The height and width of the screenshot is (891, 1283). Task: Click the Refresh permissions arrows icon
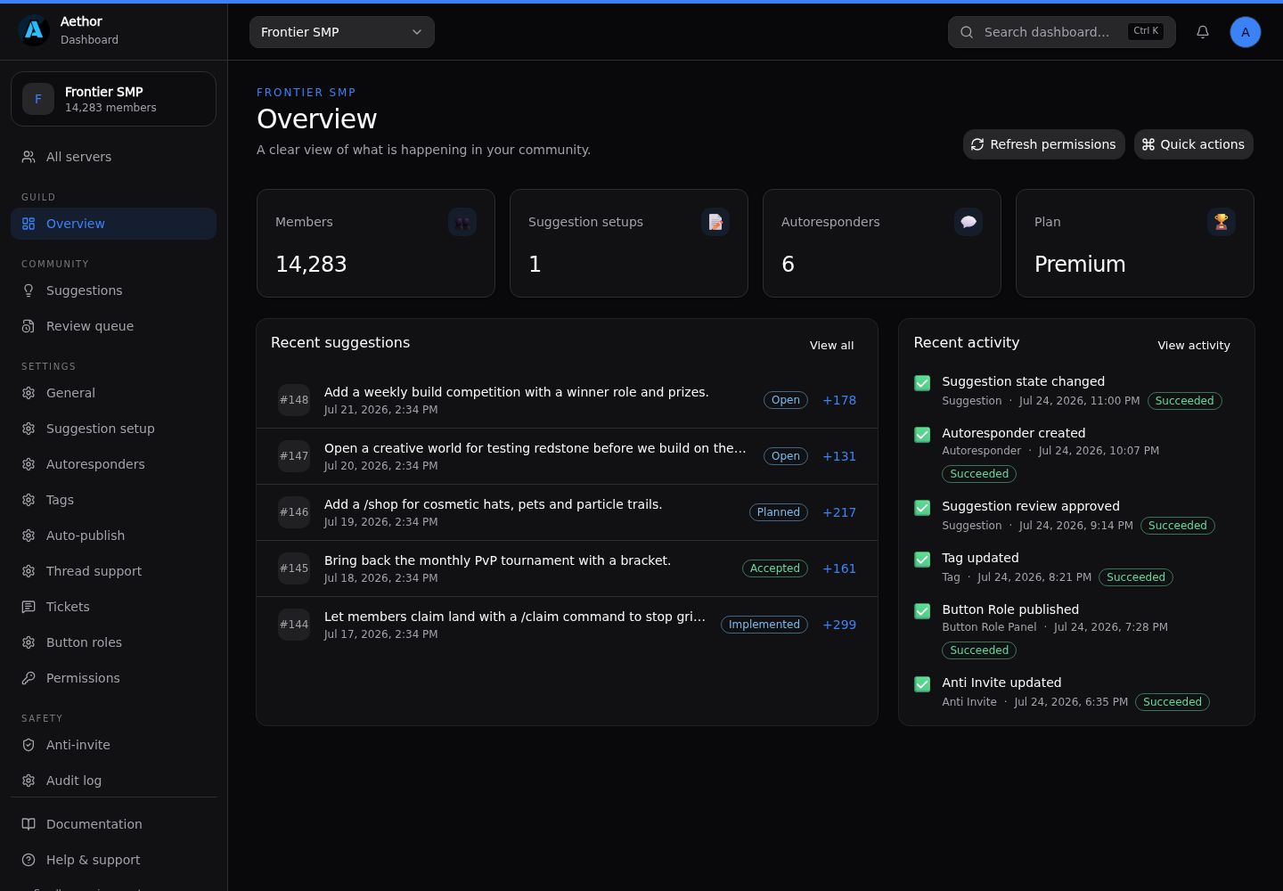click(x=977, y=144)
